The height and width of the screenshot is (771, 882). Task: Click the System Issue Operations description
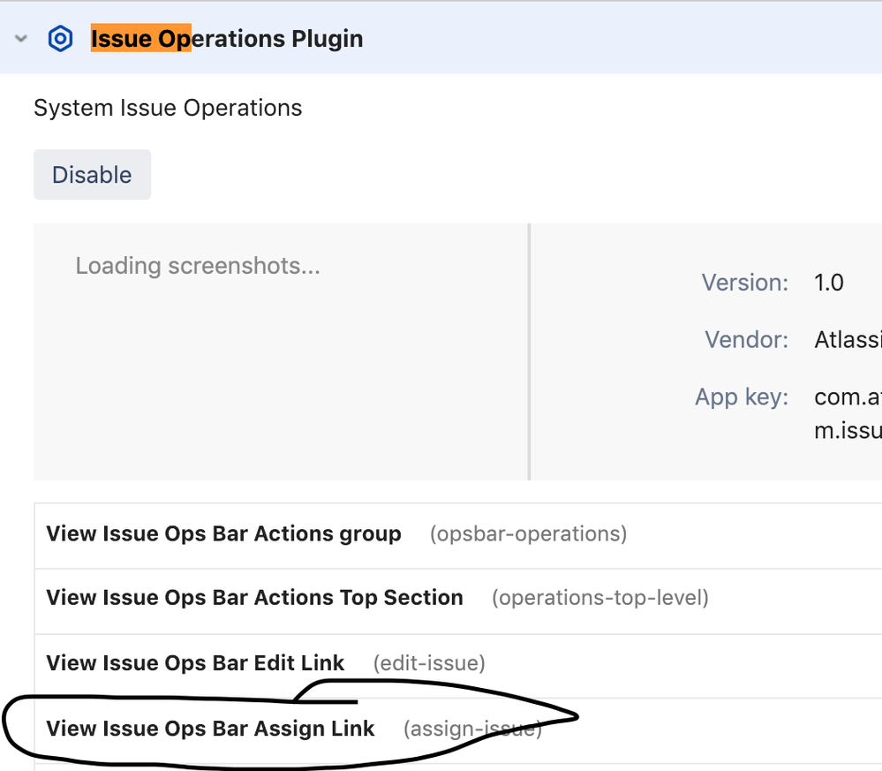point(168,108)
